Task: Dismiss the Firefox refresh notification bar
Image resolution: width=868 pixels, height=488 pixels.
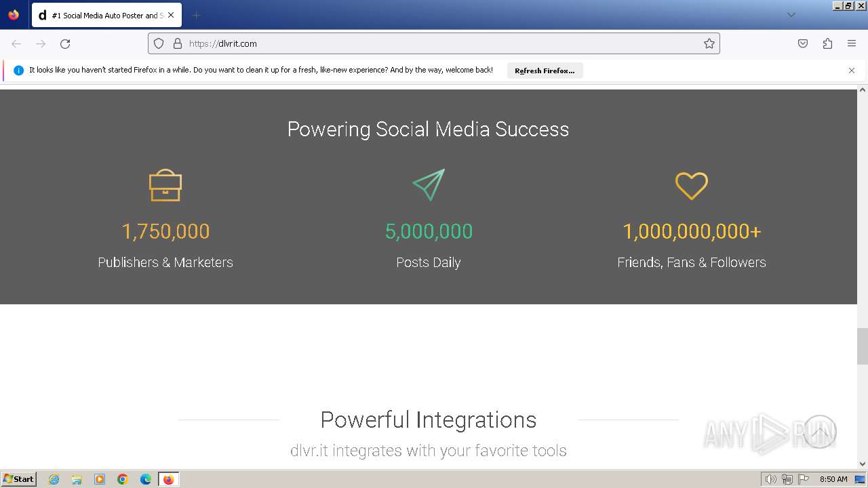Action: 852,70
